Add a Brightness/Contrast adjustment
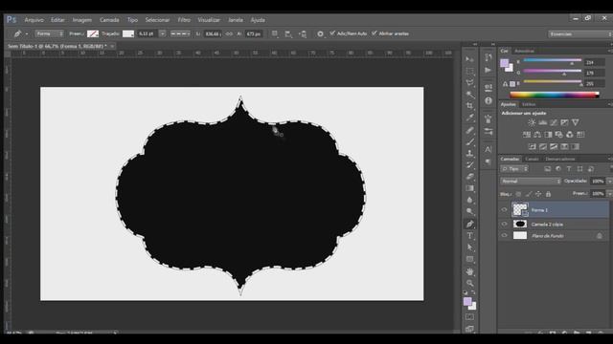613x344 pixels. 532,122
